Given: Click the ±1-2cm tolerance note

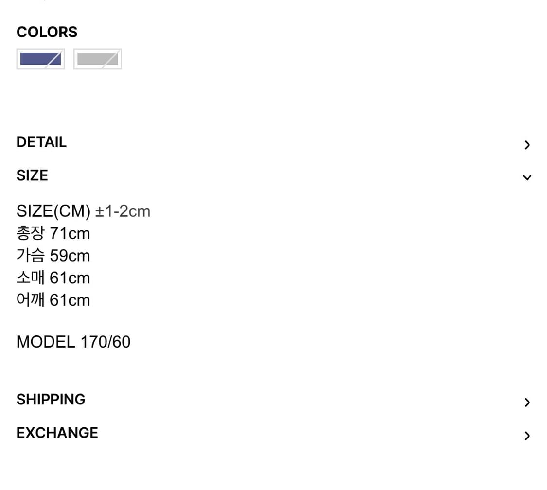Looking at the screenshot, I should click(123, 211).
